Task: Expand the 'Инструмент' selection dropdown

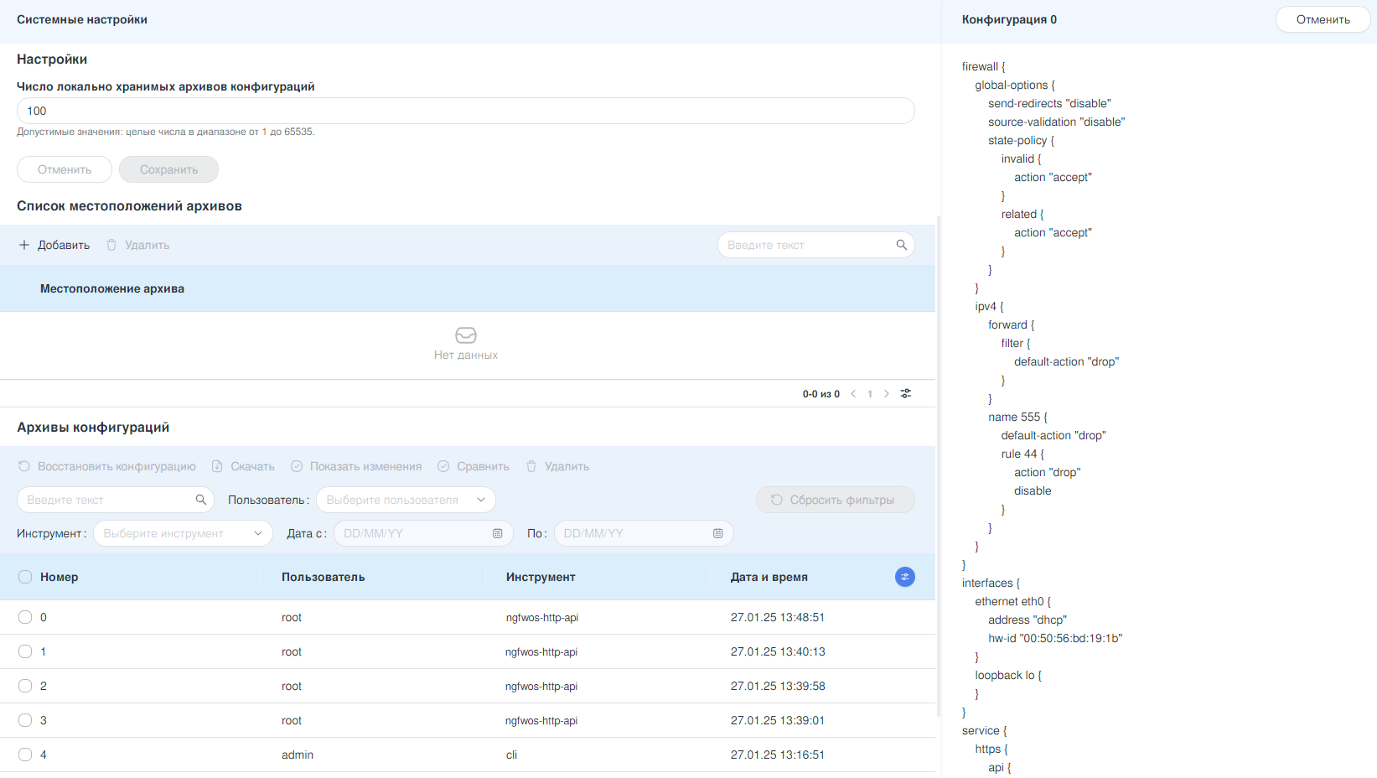Action: click(x=183, y=533)
